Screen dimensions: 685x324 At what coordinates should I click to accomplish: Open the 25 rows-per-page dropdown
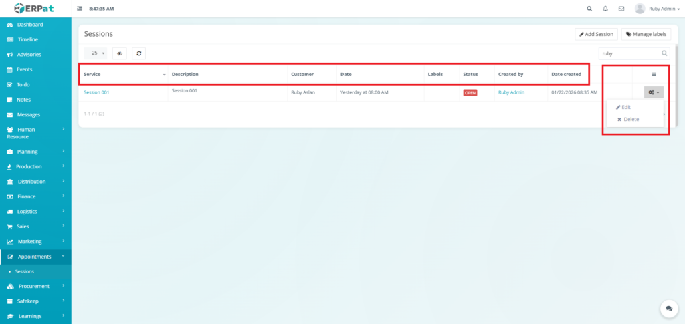pyautogui.click(x=96, y=53)
